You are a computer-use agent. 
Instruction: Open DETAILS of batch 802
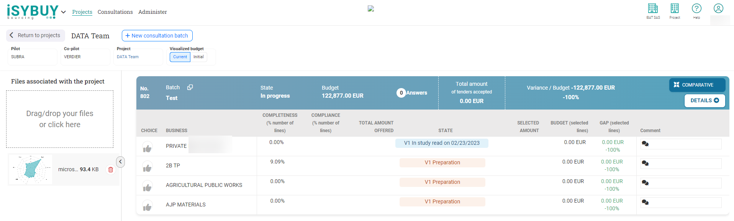click(705, 101)
